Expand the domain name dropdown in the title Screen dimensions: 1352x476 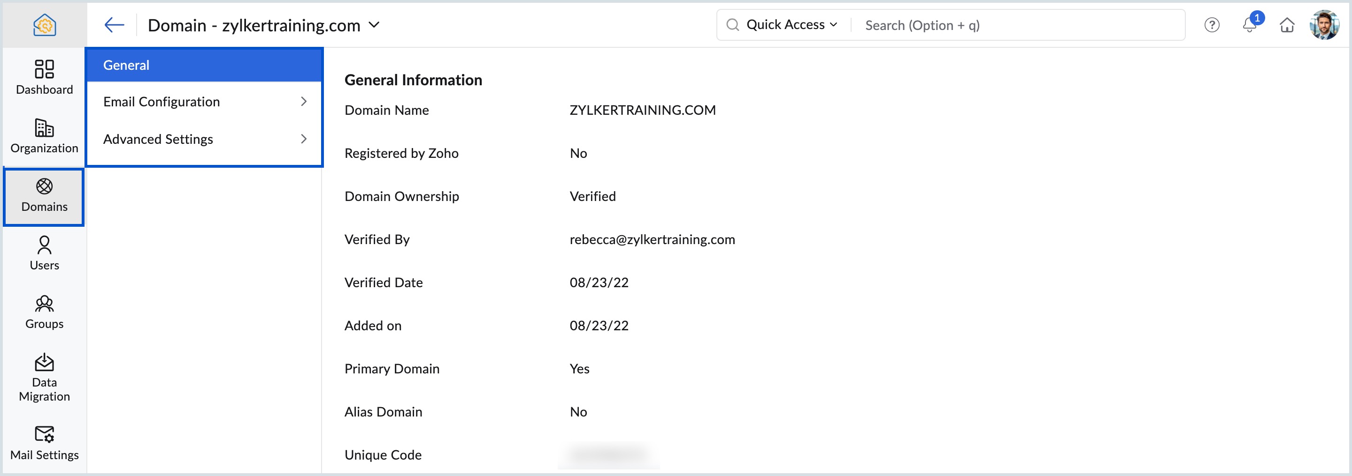pyautogui.click(x=374, y=25)
